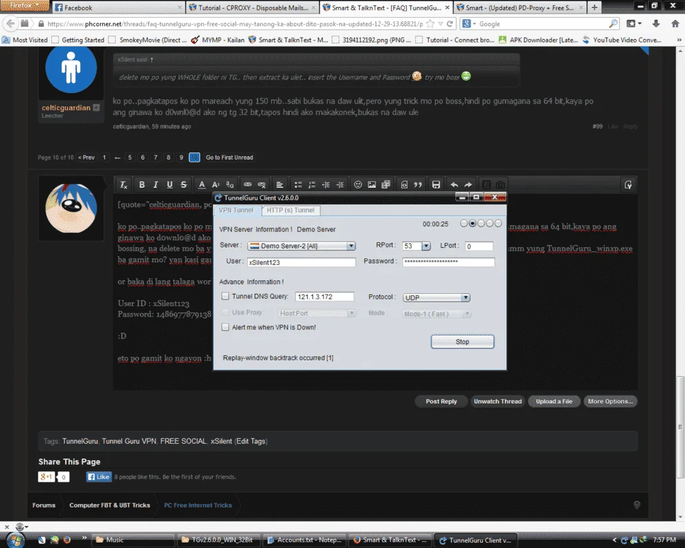Select the second status radio circle in TunnelGuru

click(472, 223)
